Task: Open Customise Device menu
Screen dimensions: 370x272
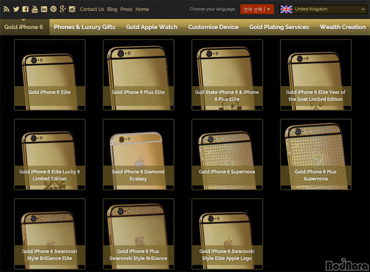Action: click(213, 27)
